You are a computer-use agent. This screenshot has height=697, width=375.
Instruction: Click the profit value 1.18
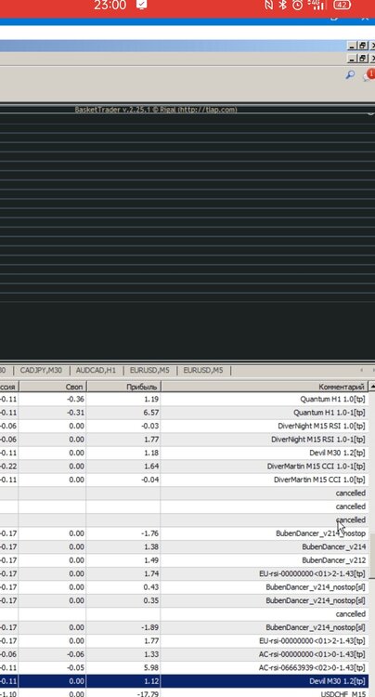[x=151, y=453]
